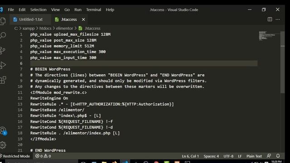Click the '# BEGIN WordPress' comment line

tap(50, 69)
